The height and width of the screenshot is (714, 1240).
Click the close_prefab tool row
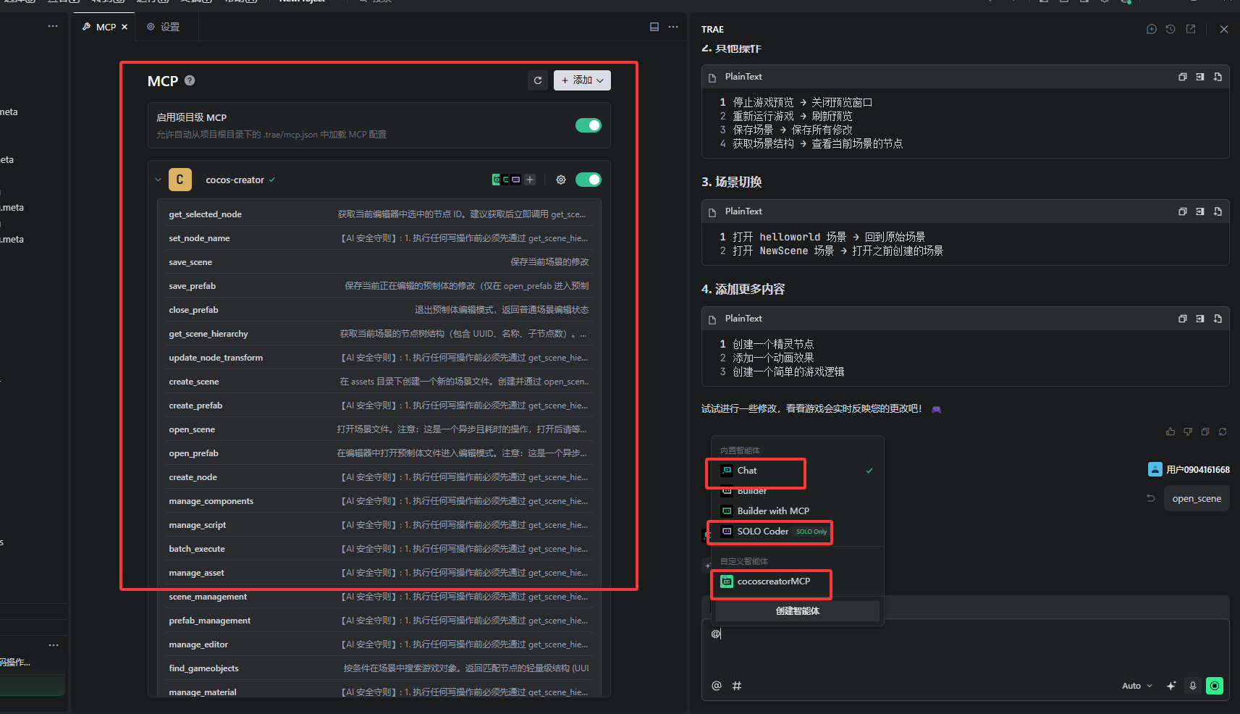click(x=380, y=310)
